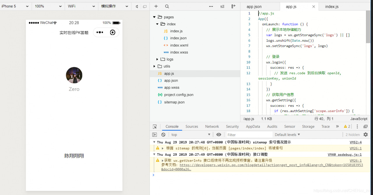This screenshot has width=373, height=195.
Task: Toggle the live expression eye icon
Action: click(x=219, y=135)
